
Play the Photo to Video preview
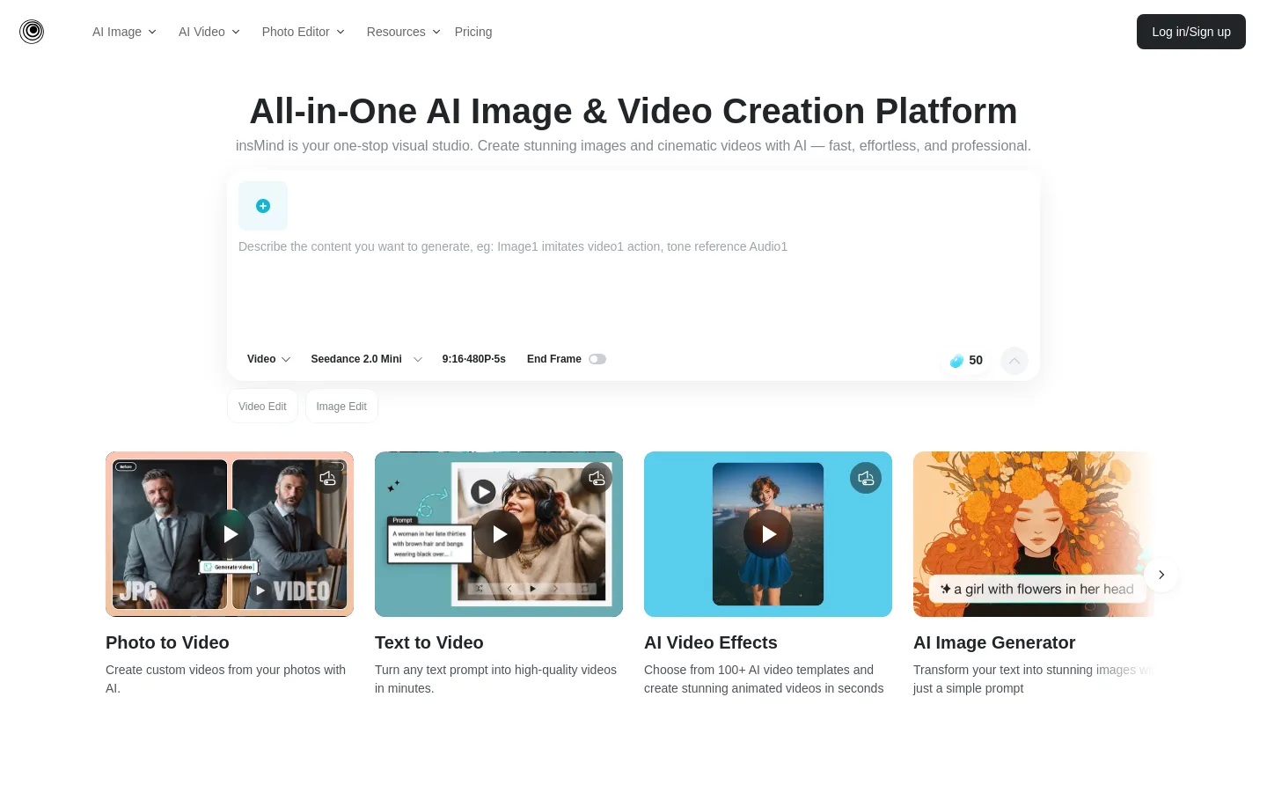click(230, 534)
